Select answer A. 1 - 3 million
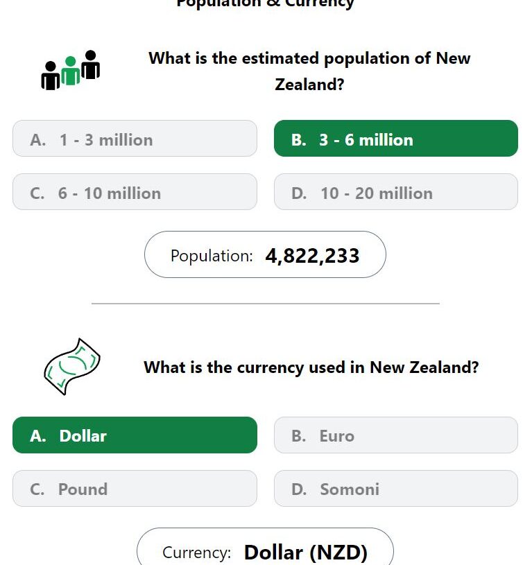Viewport: 532px width, 565px height. 135,139
